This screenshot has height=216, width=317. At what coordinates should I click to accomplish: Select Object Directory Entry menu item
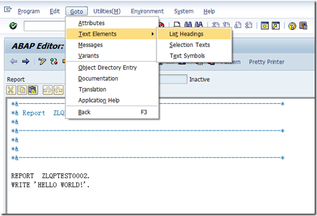pos(112,67)
